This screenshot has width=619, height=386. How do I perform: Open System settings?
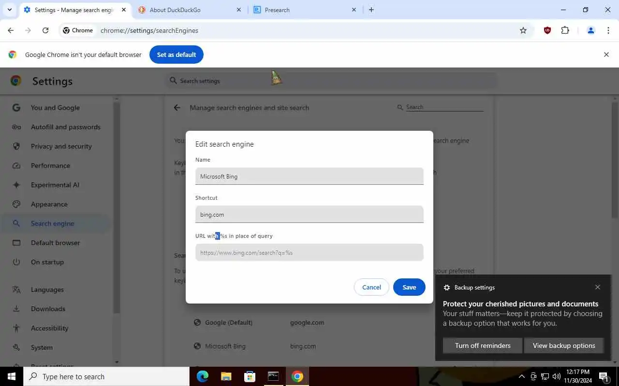pos(55,347)
